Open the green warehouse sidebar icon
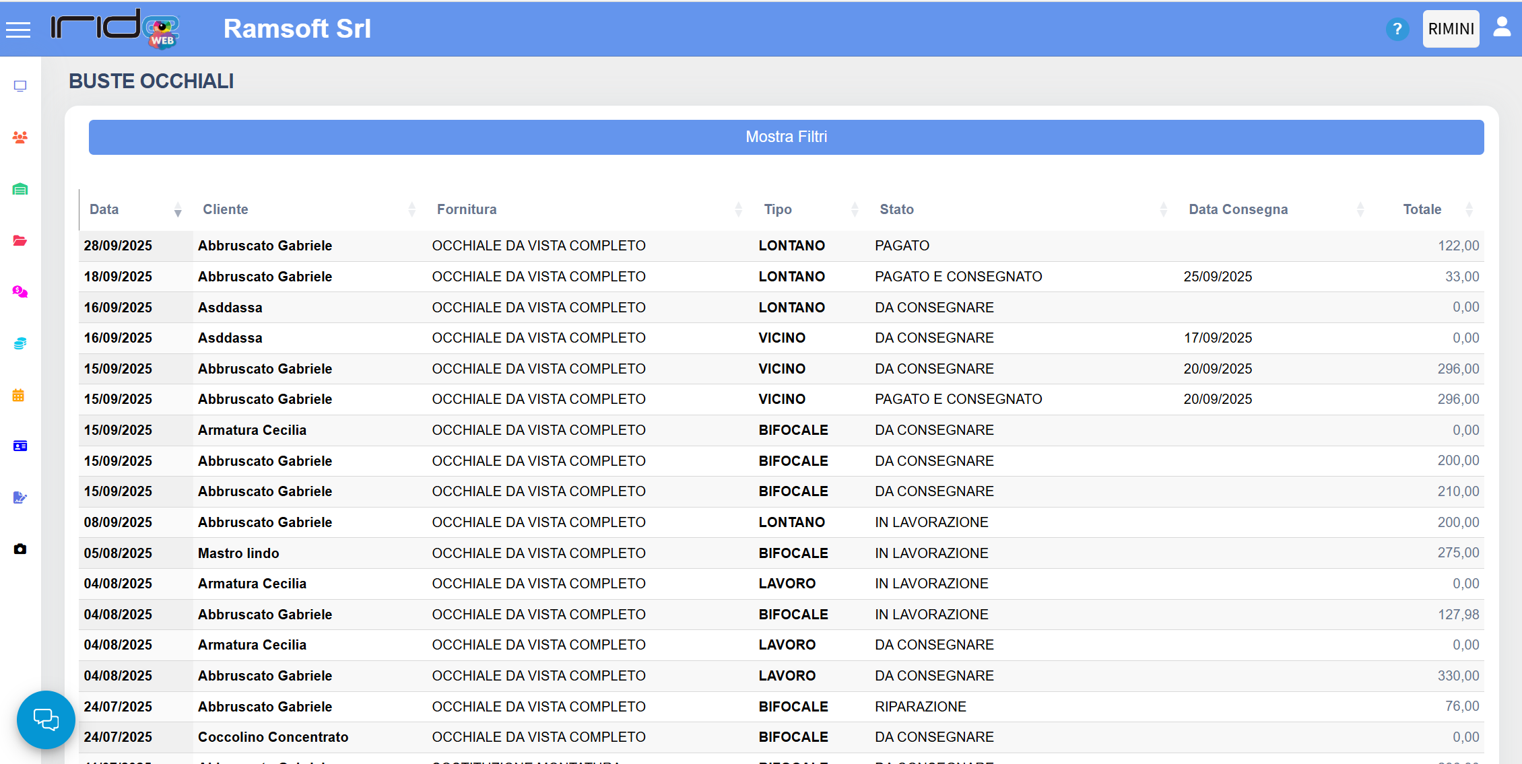The width and height of the screenshot is (1522, 764). click(20, 189)
